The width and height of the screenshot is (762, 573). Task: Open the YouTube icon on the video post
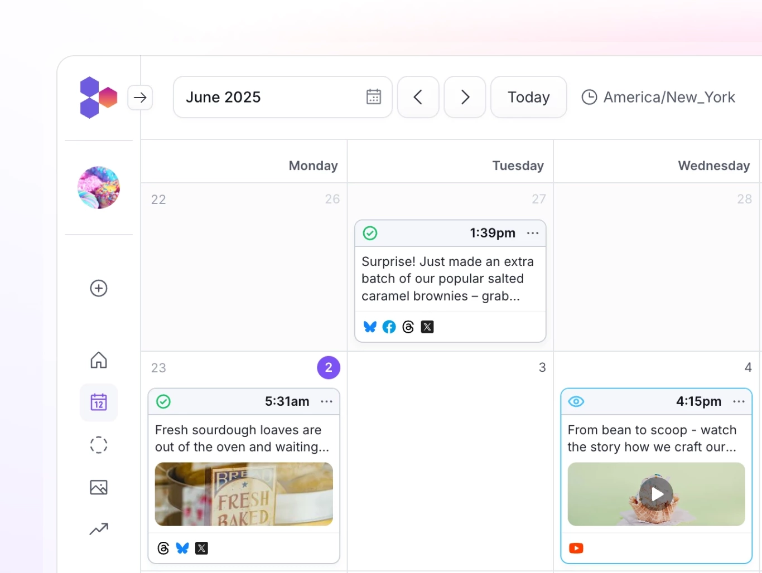[576, 548]
